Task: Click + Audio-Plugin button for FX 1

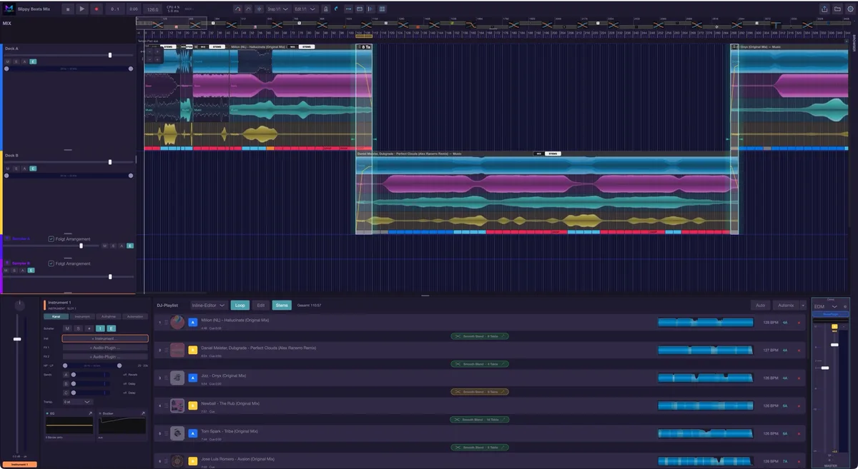Action: 105,348
